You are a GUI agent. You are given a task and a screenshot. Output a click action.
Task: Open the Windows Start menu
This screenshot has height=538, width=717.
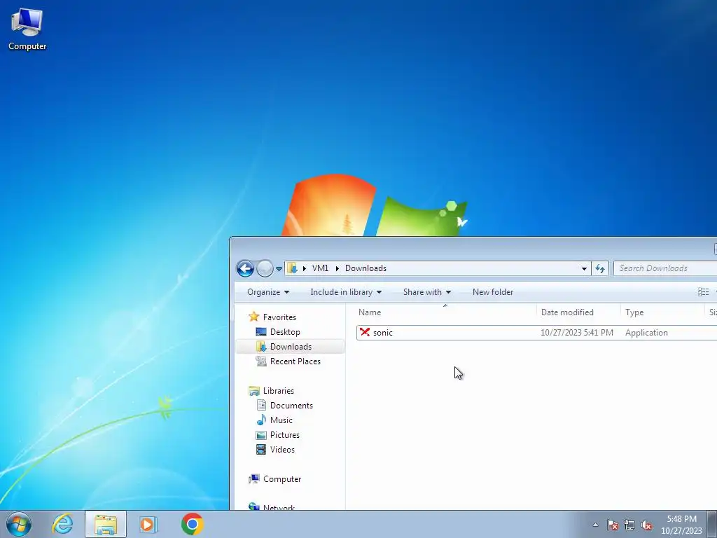pyautogui.click(x=19, y=524)
